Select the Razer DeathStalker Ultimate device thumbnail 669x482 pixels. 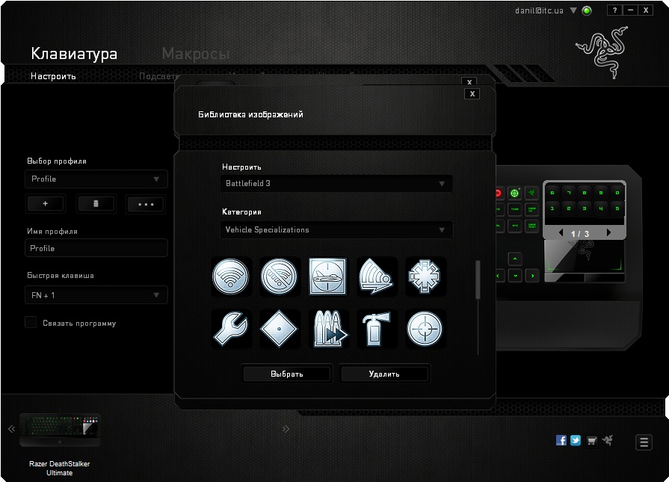coord(60,430)
